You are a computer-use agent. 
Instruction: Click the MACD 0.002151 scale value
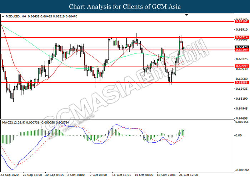(242, 122)
